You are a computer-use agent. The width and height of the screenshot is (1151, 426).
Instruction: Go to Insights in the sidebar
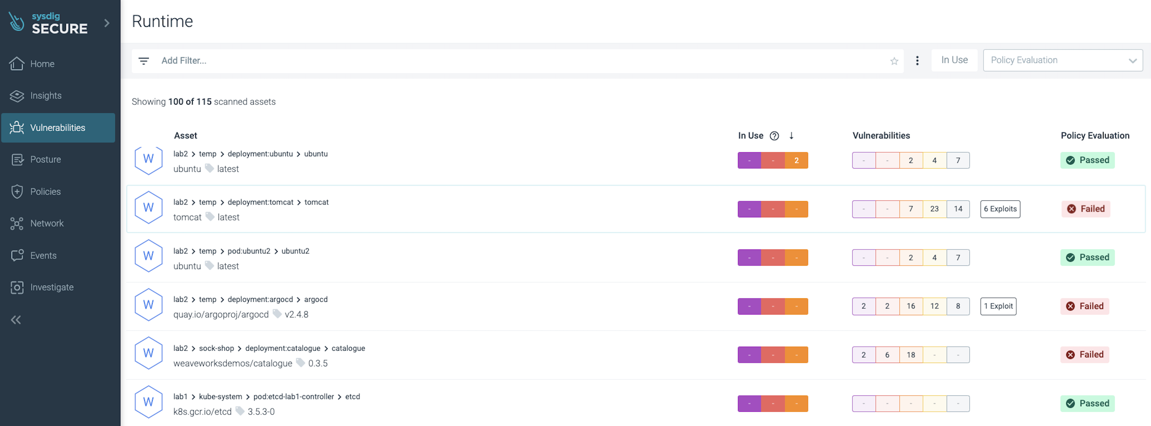coord(45,96)
